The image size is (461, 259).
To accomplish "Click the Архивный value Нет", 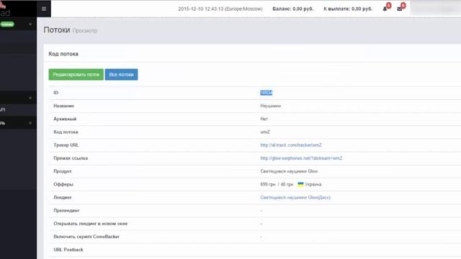I will coord(264,119).
